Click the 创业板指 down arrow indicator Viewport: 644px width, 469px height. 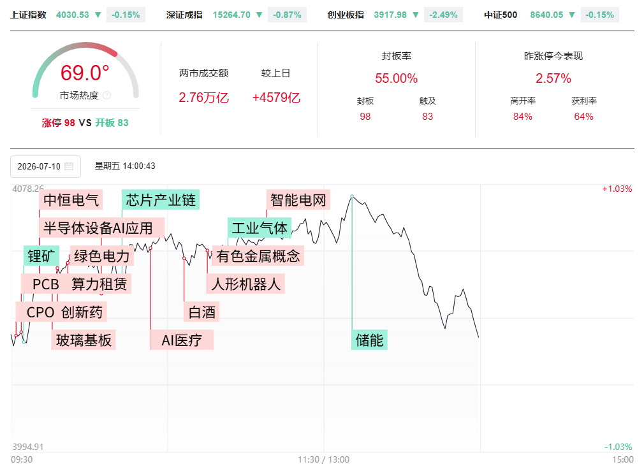point(416,15)
